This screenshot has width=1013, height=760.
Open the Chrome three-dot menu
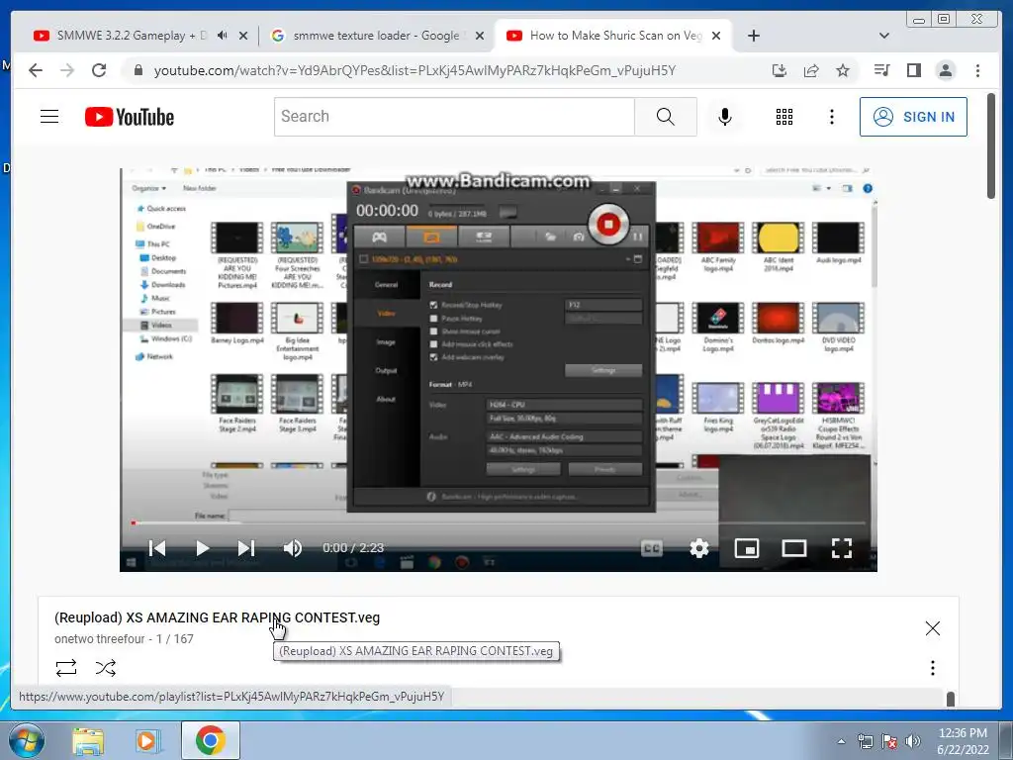click(x=977, y=70)
